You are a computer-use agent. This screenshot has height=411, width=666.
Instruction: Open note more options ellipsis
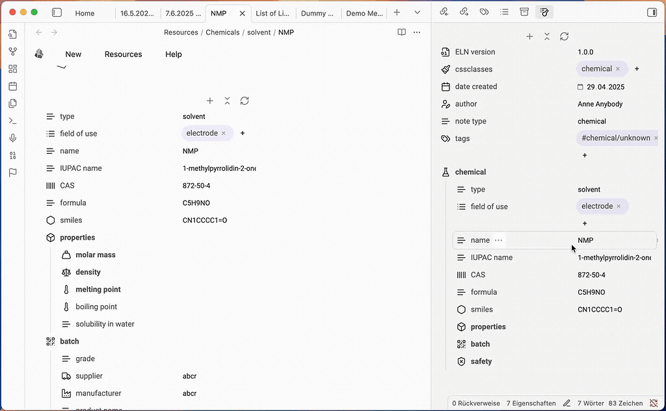point(417,32)
